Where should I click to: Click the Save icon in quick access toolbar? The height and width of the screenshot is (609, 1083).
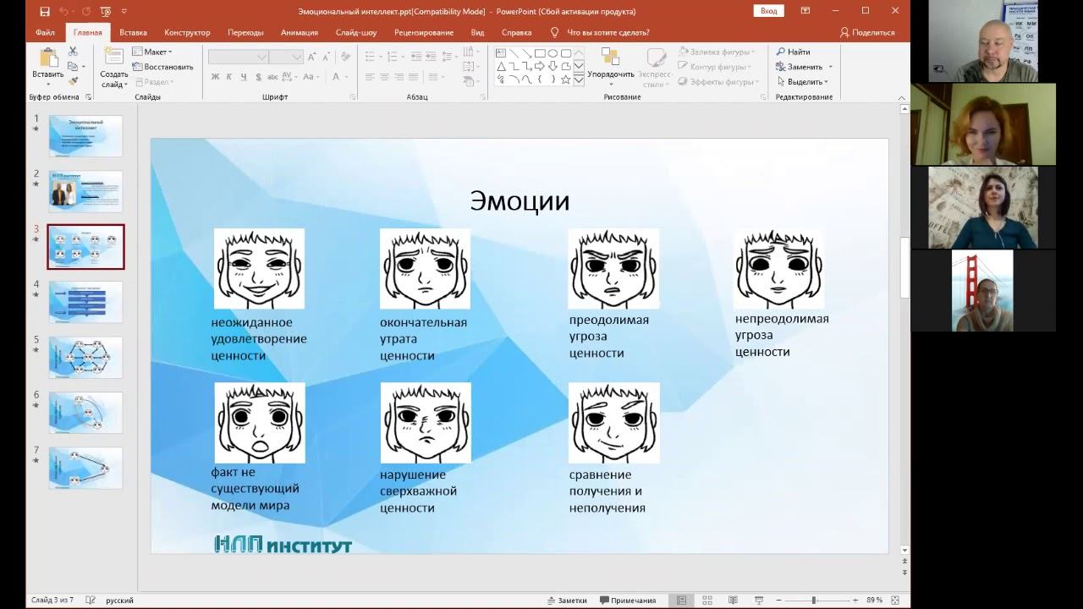pyautogui.click(x=45, y=11)
